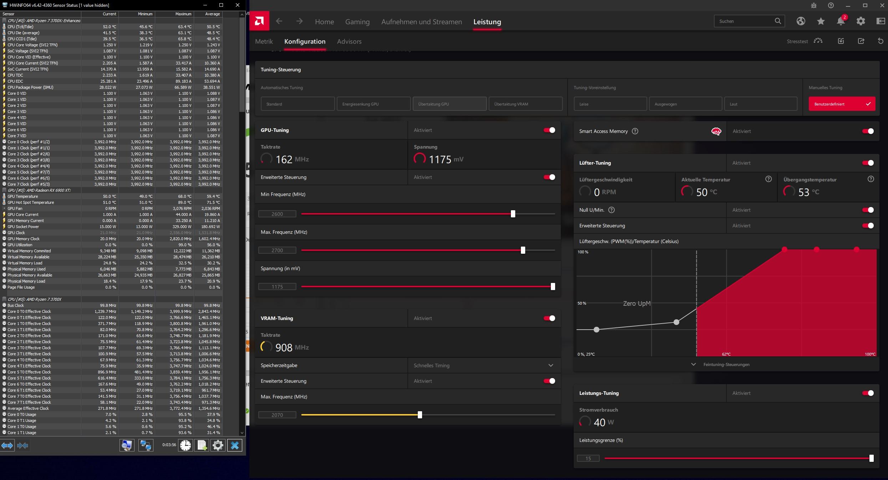Go back with the left arrow icon
Image resolution: width=888 pixels, height=480 pixels.
(279, 21)
